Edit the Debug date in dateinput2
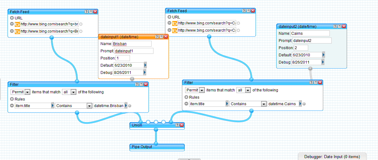Image resolution: width=378 pixels, height=160 pixels. point(306,62)
